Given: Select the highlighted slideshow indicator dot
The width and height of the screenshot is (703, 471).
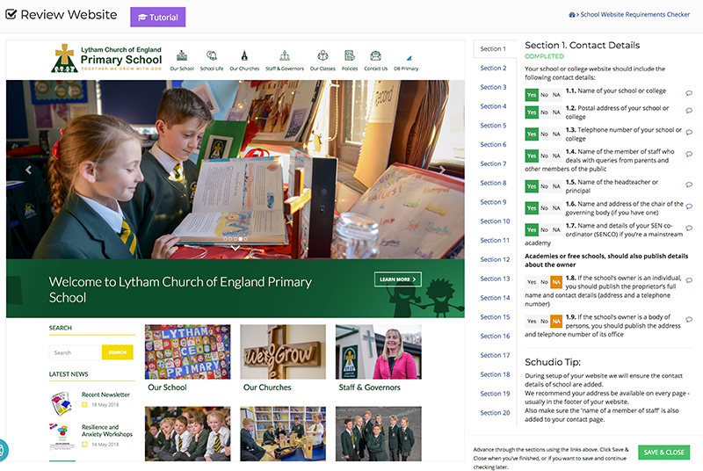Looking at the screenshot, I should 240,239.
